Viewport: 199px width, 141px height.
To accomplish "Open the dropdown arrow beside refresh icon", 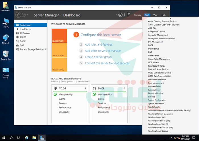I will tap(116, 15).
